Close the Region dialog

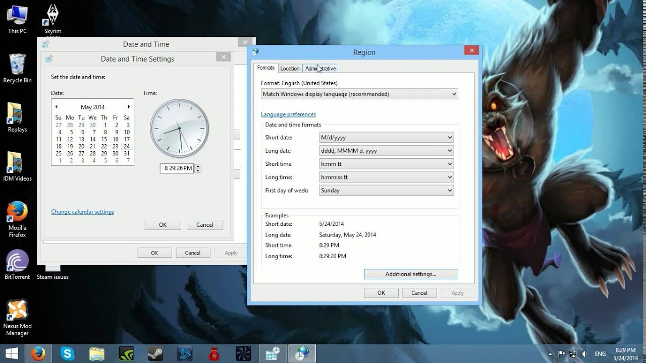tap(471, 50)
